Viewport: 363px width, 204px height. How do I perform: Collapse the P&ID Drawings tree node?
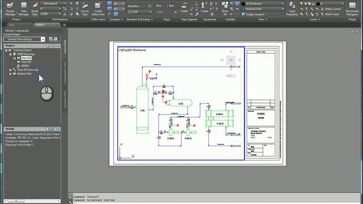tap(10, 54)
